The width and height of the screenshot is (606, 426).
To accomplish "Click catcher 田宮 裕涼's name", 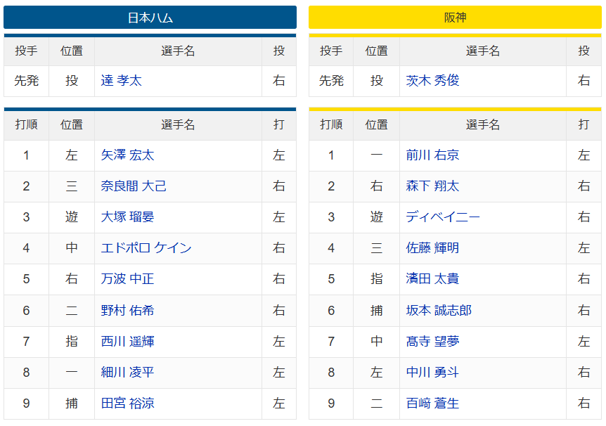I will click(128, 404).
